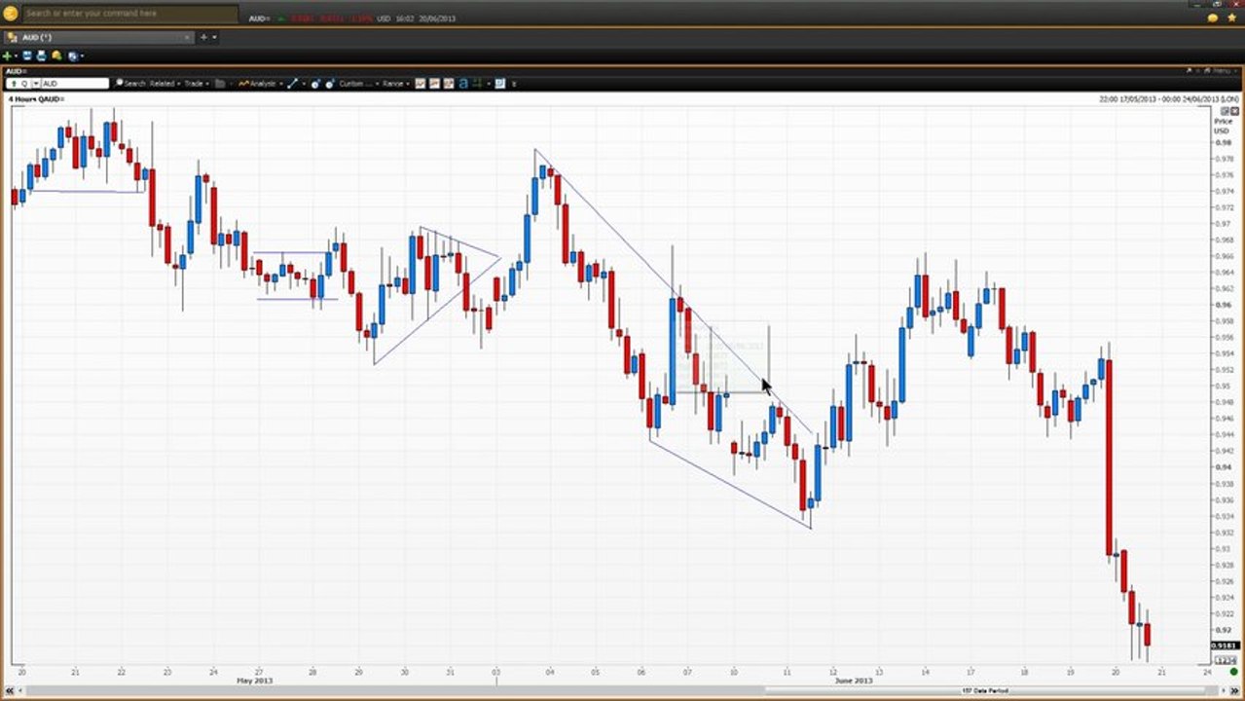The image size is (1245, 701).
Task: Click the AUD symbol input field
Action: pos(75,84)
